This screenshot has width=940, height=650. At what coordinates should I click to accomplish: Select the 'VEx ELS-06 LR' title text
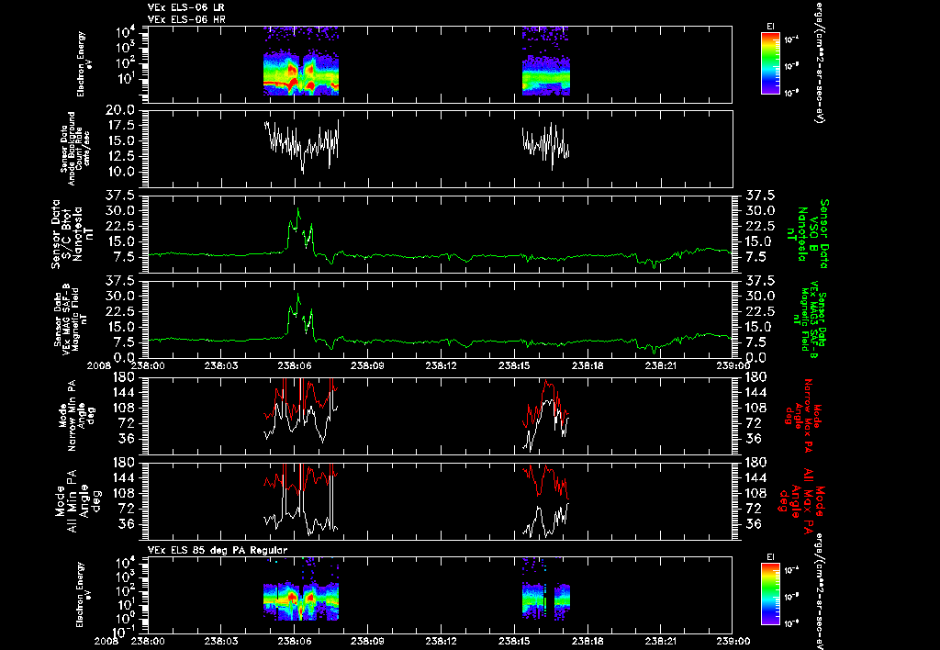186,7
